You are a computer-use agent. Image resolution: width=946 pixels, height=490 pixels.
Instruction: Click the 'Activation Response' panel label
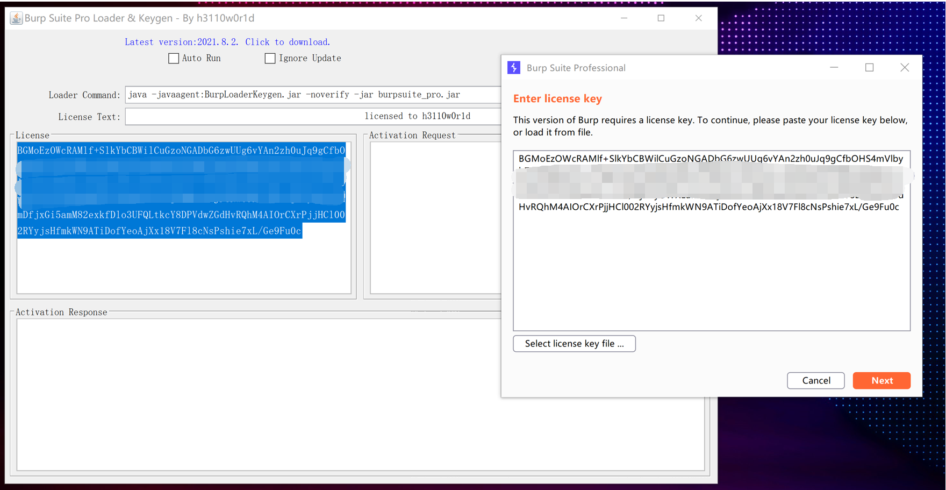[61, 312]
